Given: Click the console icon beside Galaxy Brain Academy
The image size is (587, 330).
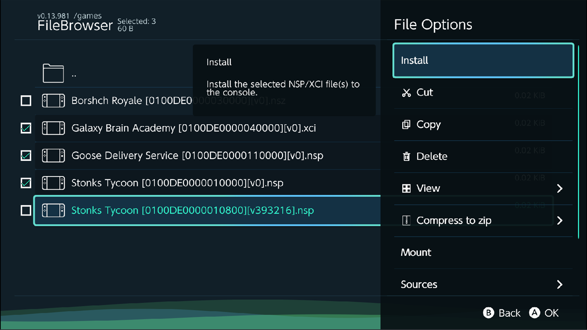Looking at the screenshot, I should pyautogui.click(x=53, y=128).
